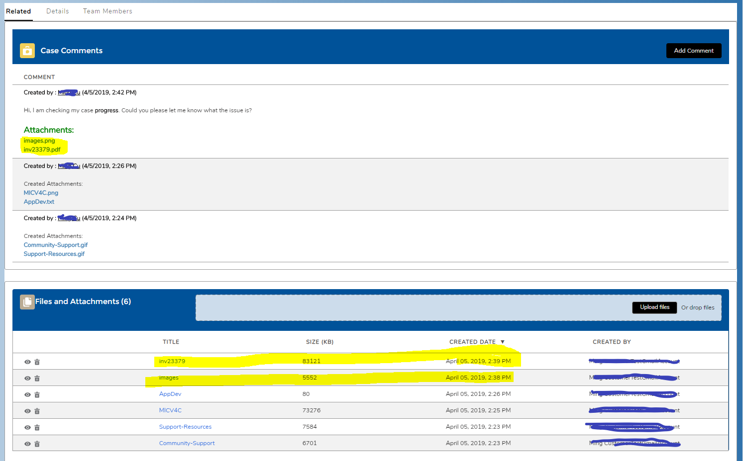Preview the Support-Resources file with eye icon
Viewport: 743px width, 461px height.
coord(28,428)
